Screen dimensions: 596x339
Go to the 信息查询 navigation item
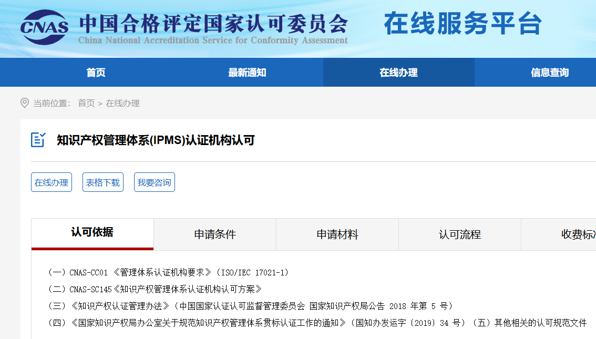[x=550, y=72]
